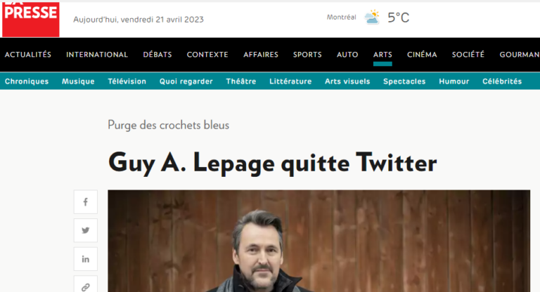Click the date vendredi 21 avril 2023

[x=162, y=20]
